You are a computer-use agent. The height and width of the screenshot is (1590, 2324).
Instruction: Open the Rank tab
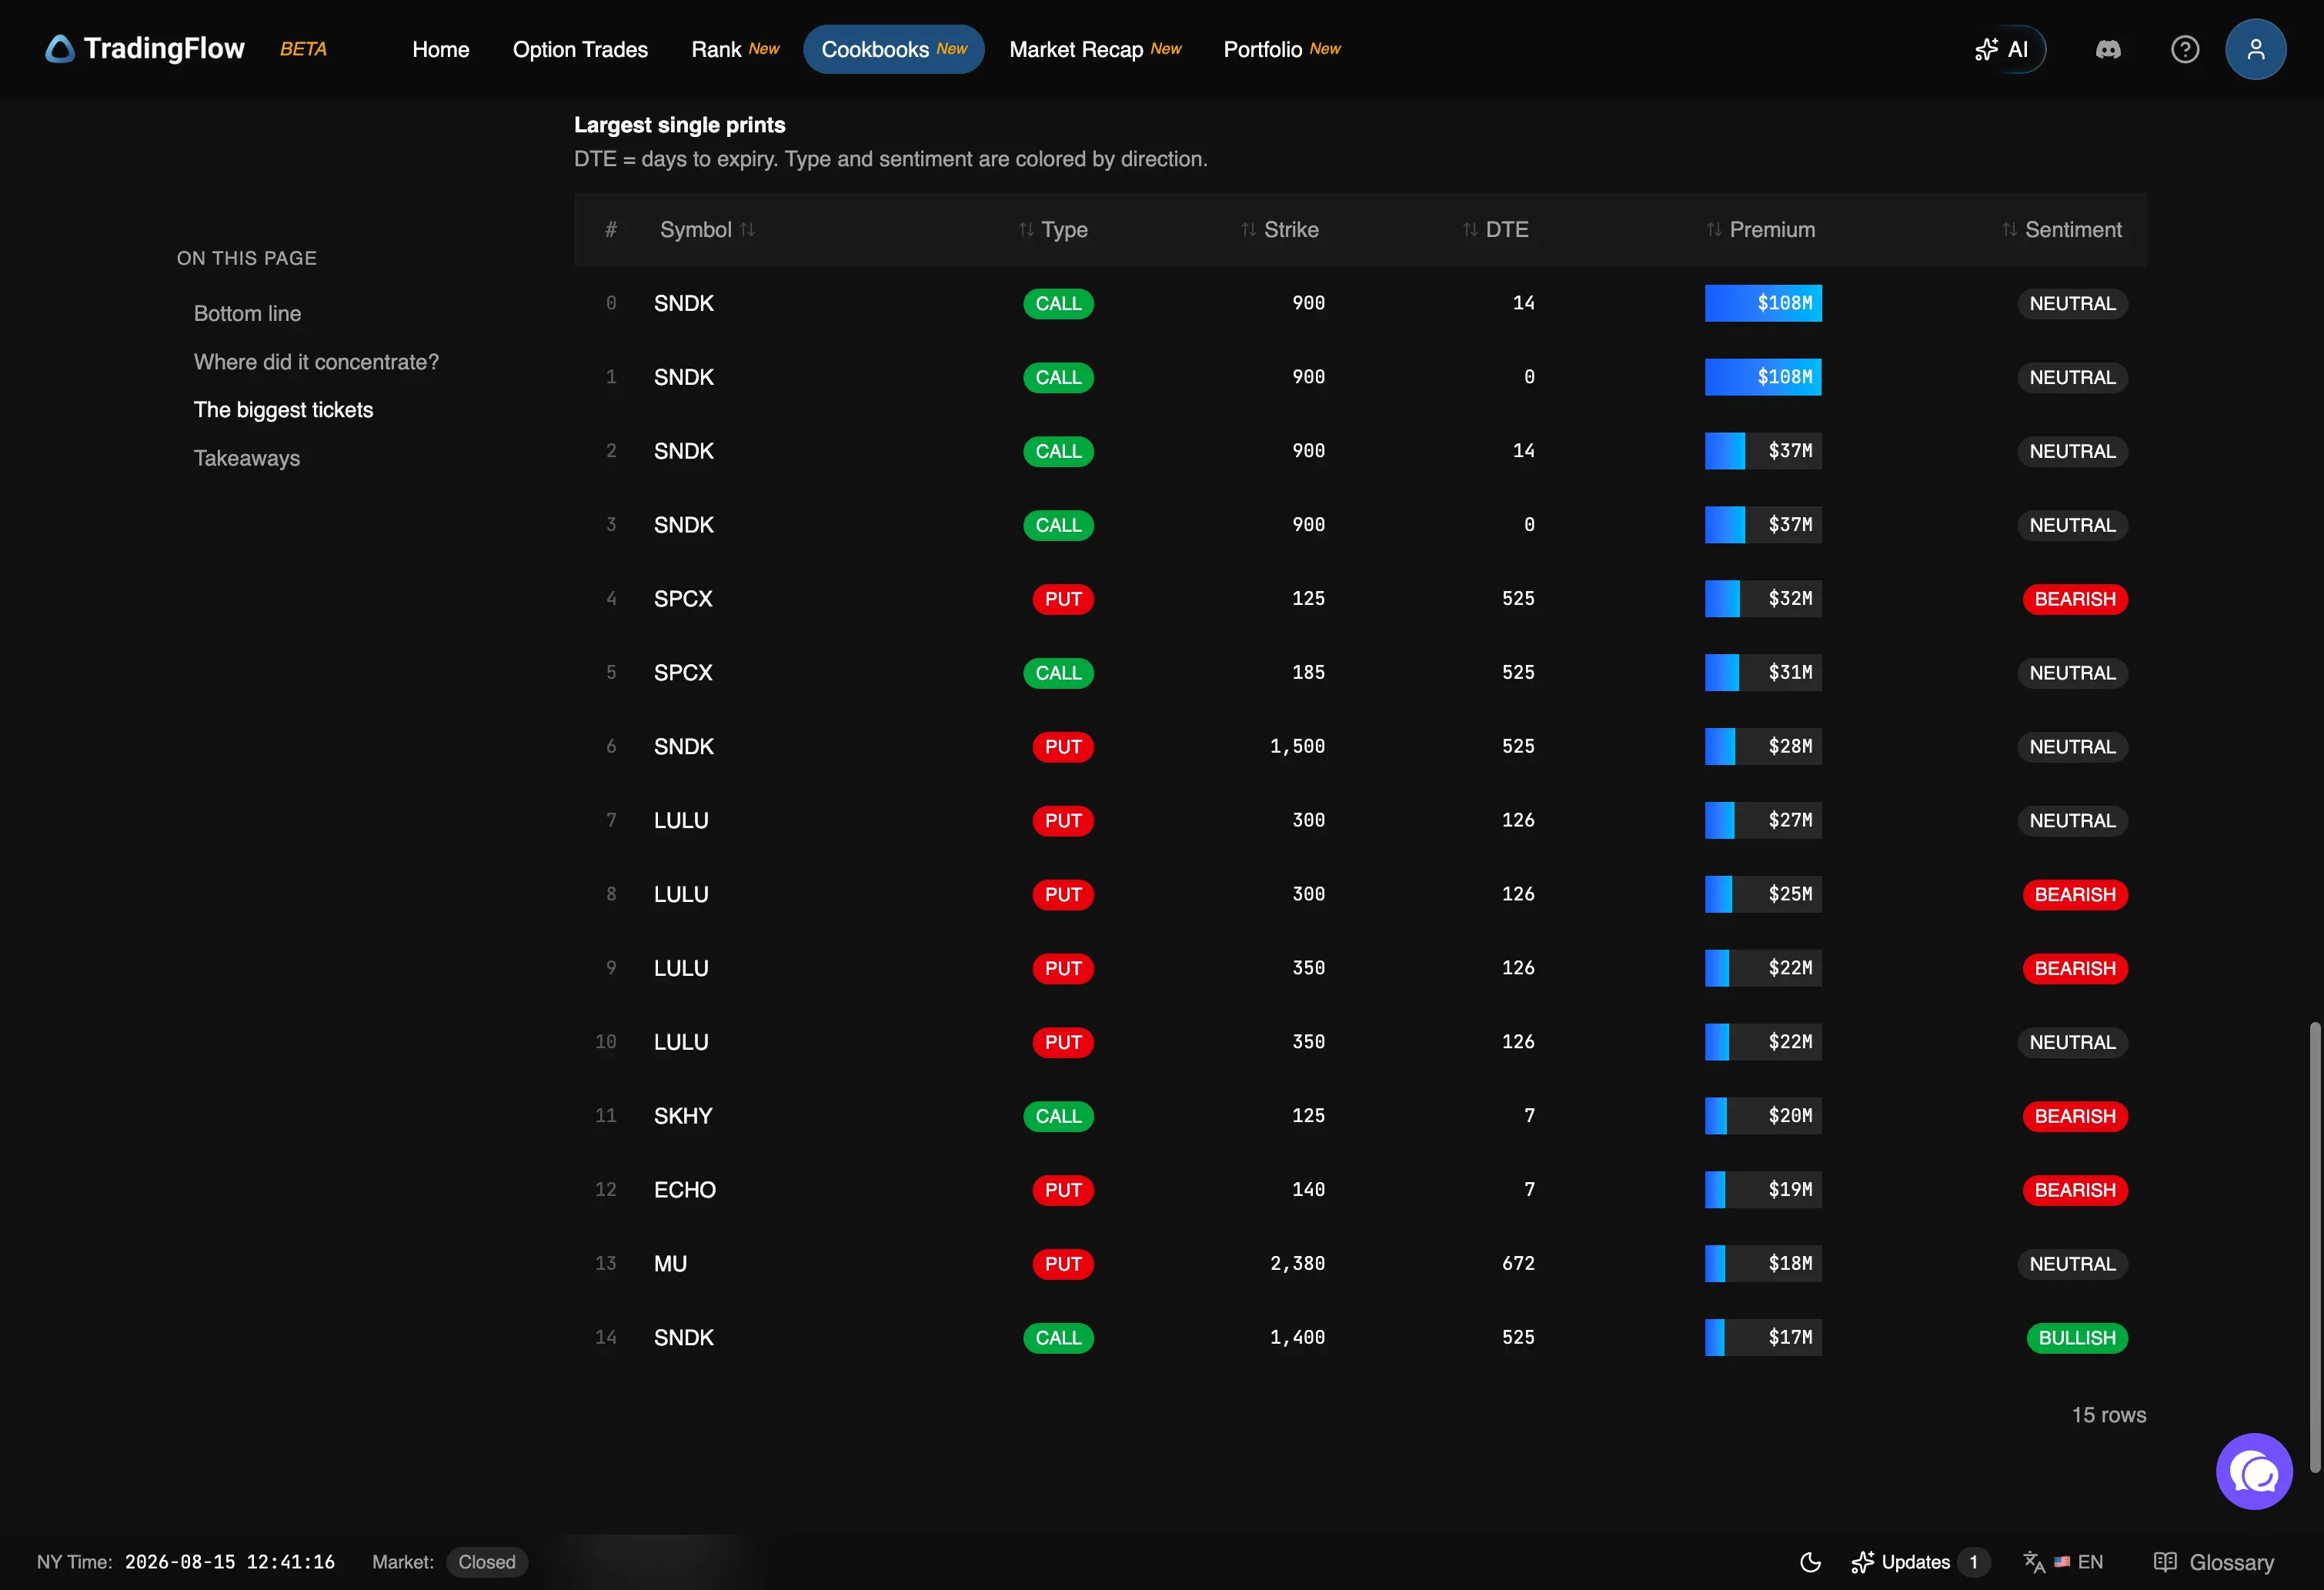click(735, 49)
